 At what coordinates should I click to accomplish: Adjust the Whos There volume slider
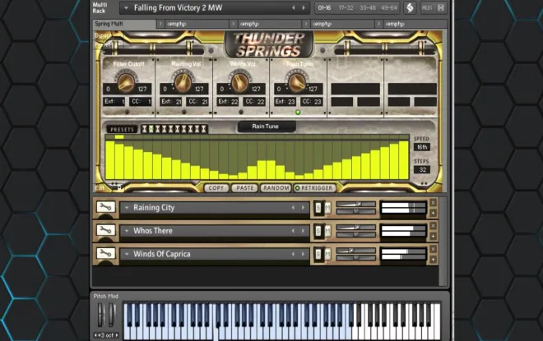355,228
